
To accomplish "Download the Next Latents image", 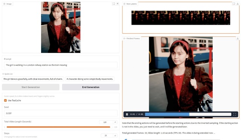I will click(238, 4).
